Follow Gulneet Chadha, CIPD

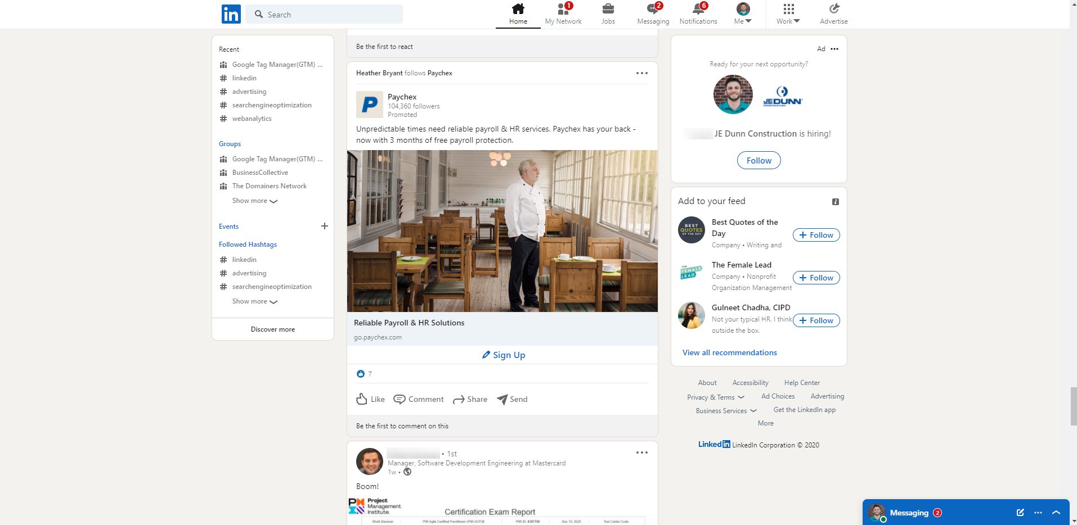816,320
